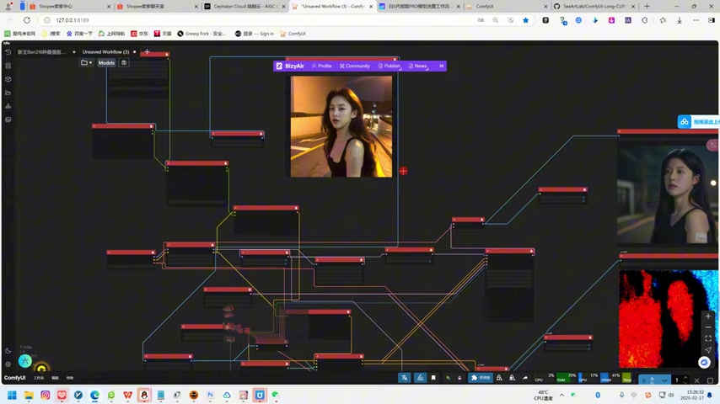This screenshot has height=404, width=720.
Task: Click the volume icon in system tray
Action: point(670,395)
